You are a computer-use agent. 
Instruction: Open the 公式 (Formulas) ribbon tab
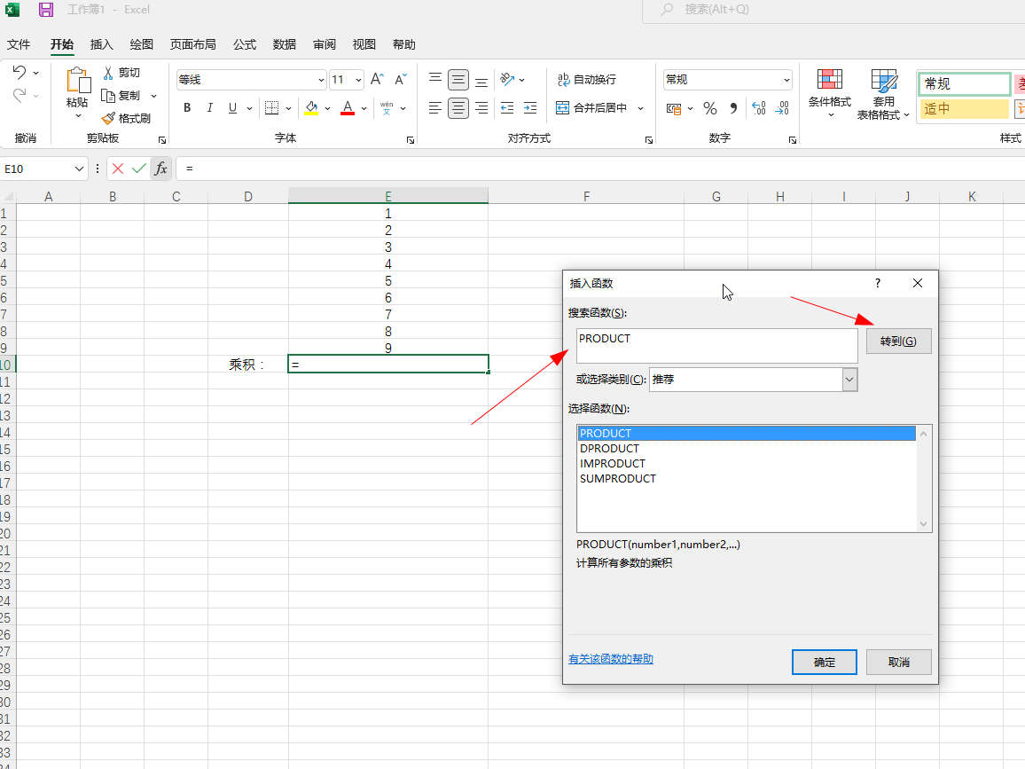coord(245,44)
